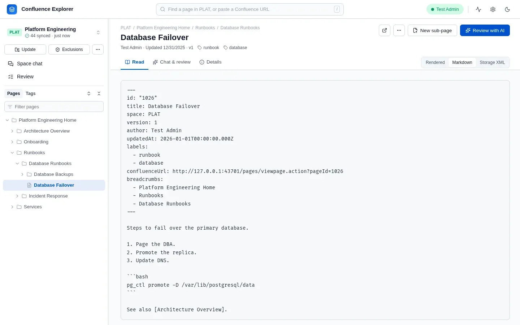Focus the Filter pages input
This screenshot has width=520, height=325.
click(54, 107)
